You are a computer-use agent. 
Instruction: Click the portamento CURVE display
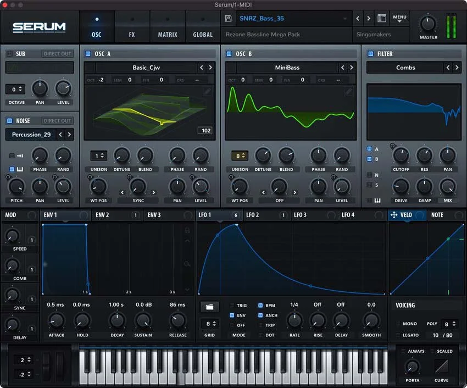[x=441, y=366]
